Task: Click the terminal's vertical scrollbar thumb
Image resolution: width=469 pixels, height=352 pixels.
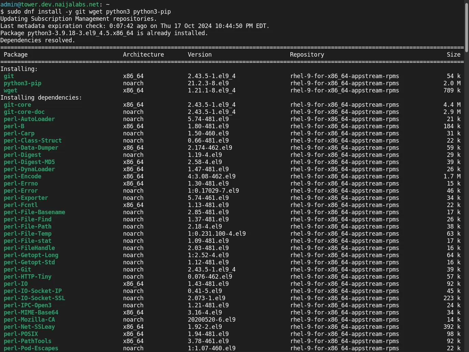Action: [x=467, y=27]
